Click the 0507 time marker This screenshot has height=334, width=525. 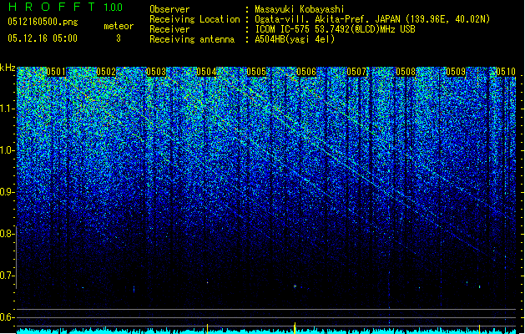[x=356, y=72]
